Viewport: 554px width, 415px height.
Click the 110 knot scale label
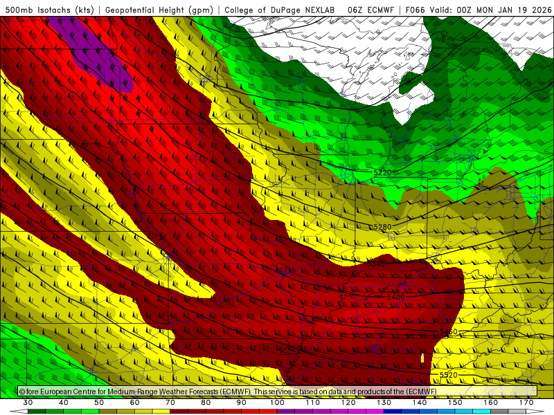[x=313, y=403]
